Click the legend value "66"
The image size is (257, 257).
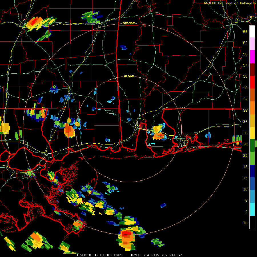click(245, 31)
